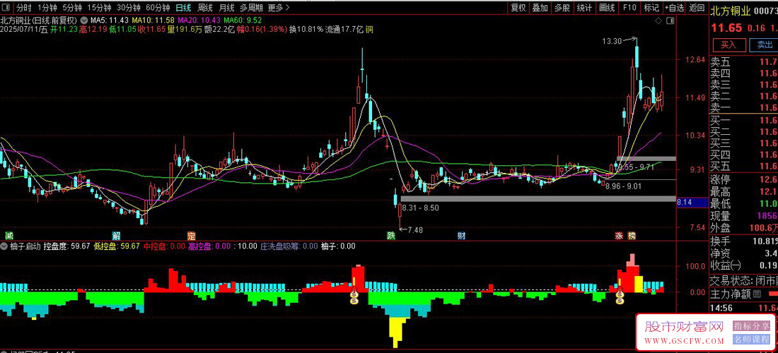The image size is (778, 353).
Task: Click the panel layout icon left of 分时
Action: [7, 8]
